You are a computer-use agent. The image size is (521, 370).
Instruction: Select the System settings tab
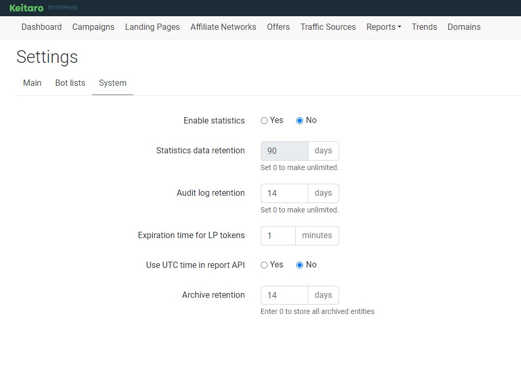(x=113, y=83)
